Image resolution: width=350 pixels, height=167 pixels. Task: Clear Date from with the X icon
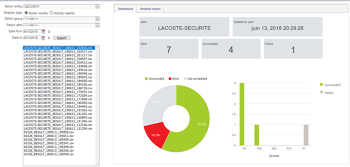click(49, 32)
